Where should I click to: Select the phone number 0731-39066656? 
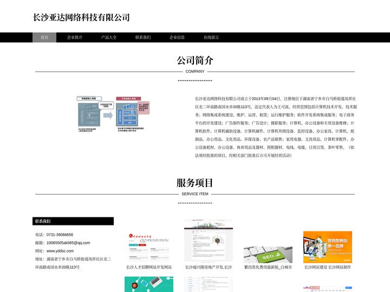tap(60, 235)
